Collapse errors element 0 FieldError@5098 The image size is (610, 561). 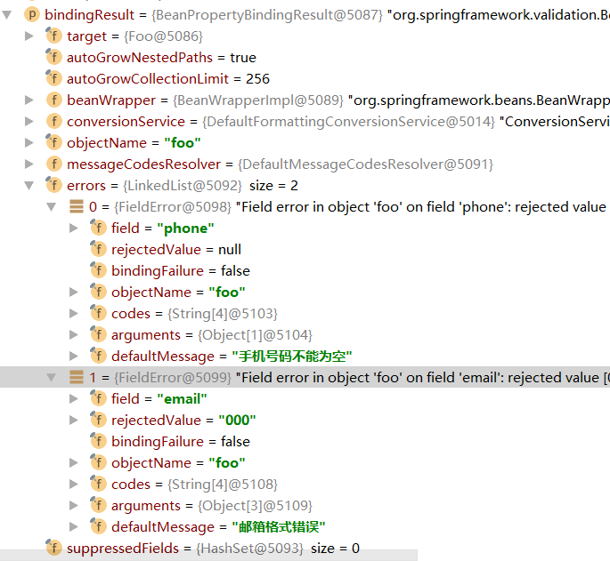click(x=51, y=207)
